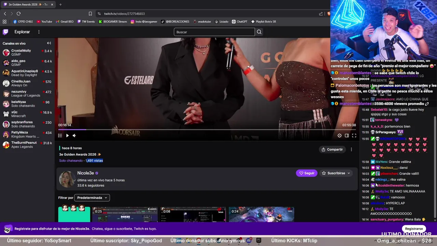The width and height of the screenshot is (437, 246).
Task: Open the Insta @beogamer bookmark
Action: point(144,22)
